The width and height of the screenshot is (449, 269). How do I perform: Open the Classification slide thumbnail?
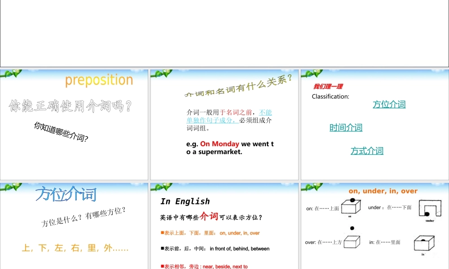pos(375,125)
